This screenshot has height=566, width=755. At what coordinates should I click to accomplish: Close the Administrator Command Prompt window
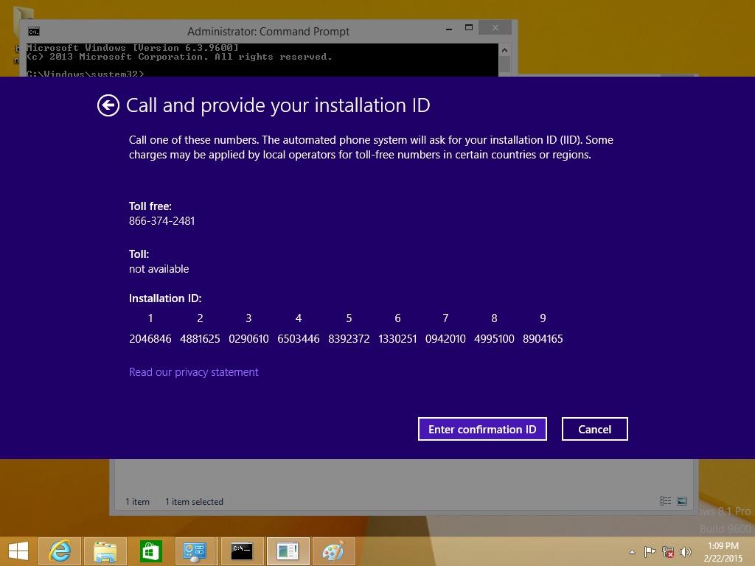pyautogui.click(x=495, y=28)
